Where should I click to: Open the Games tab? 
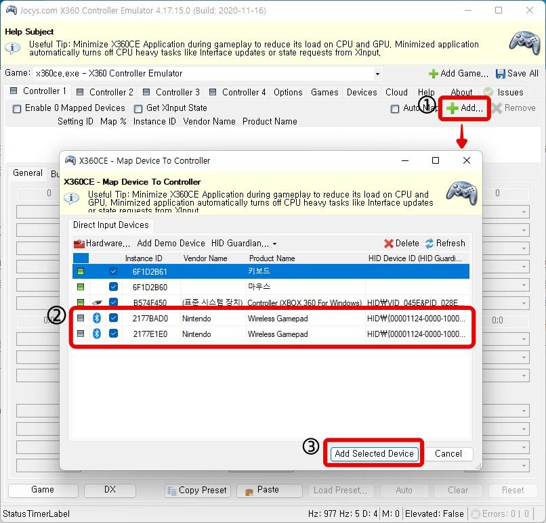[x=324, y=92]
